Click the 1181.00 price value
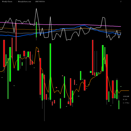The image size is (131, 131). click(x=126, y=96)
